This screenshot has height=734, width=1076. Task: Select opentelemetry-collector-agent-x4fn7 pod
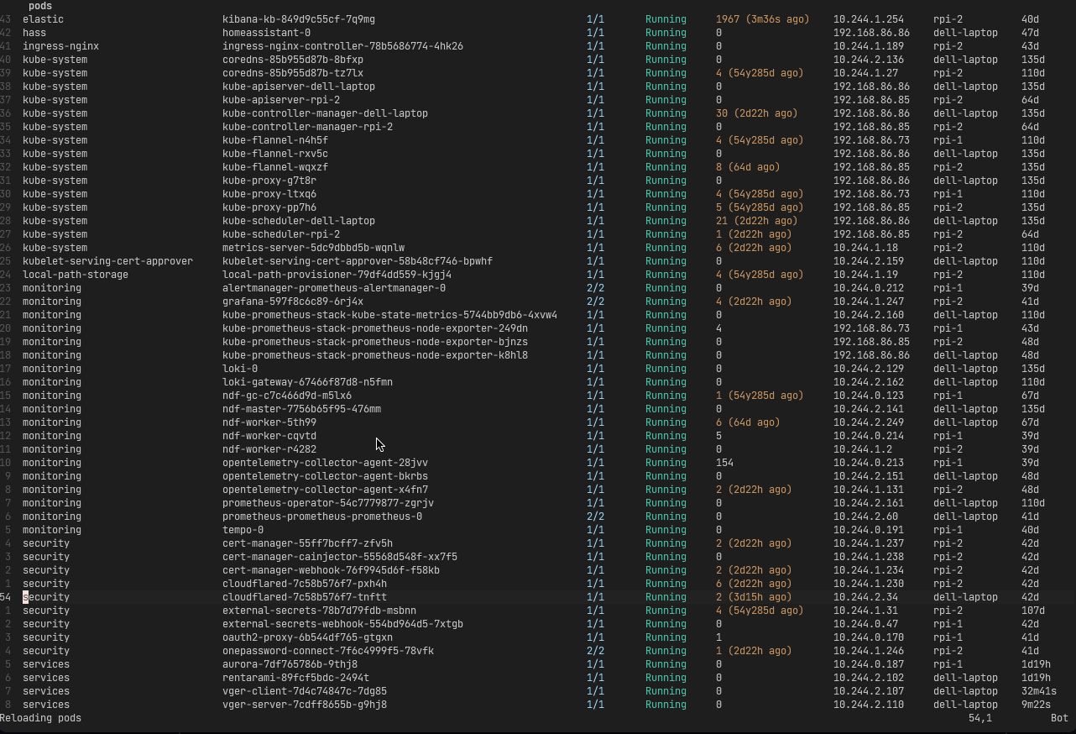[x=325, y=490]
